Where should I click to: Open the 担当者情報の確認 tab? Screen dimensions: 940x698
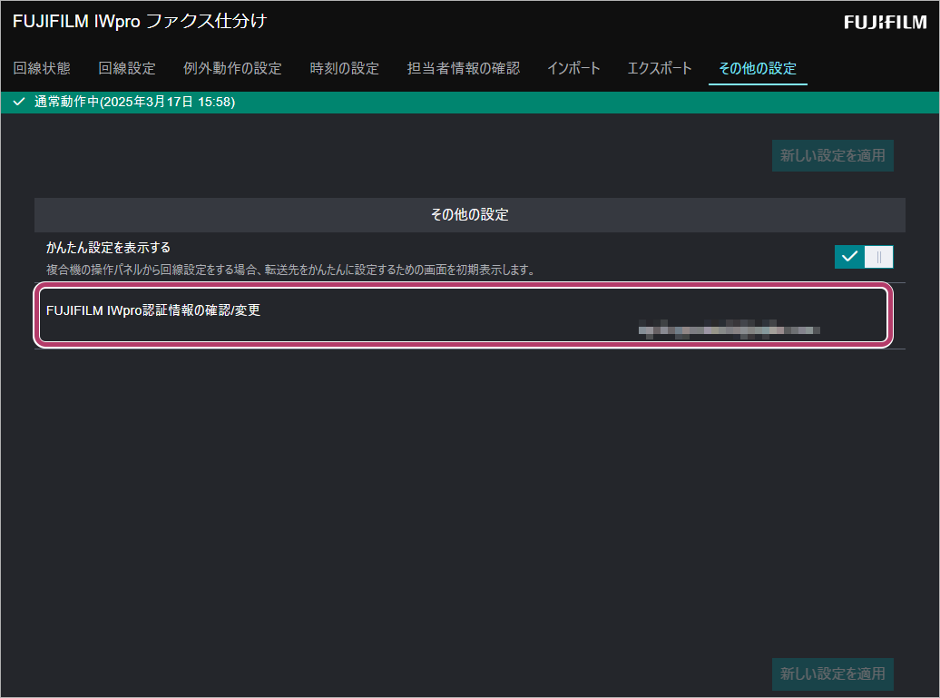464,68
